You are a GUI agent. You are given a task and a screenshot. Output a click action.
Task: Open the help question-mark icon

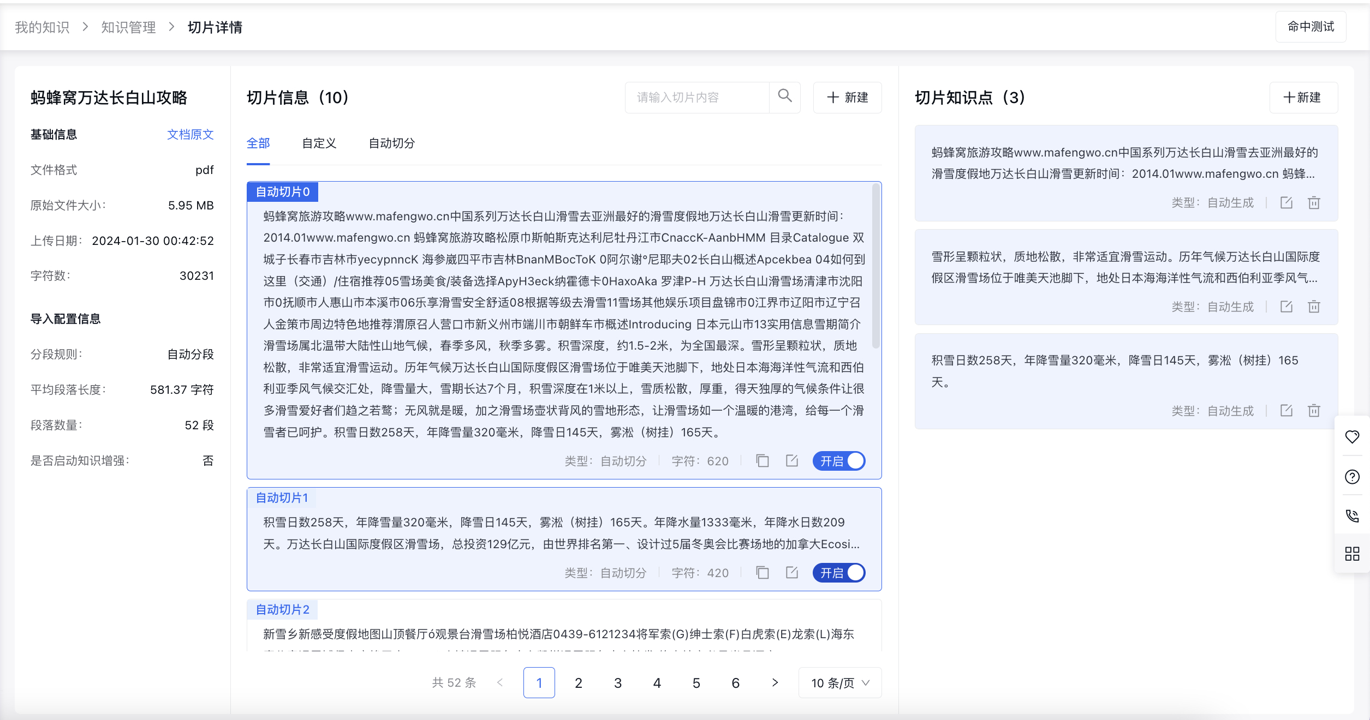1352,477
